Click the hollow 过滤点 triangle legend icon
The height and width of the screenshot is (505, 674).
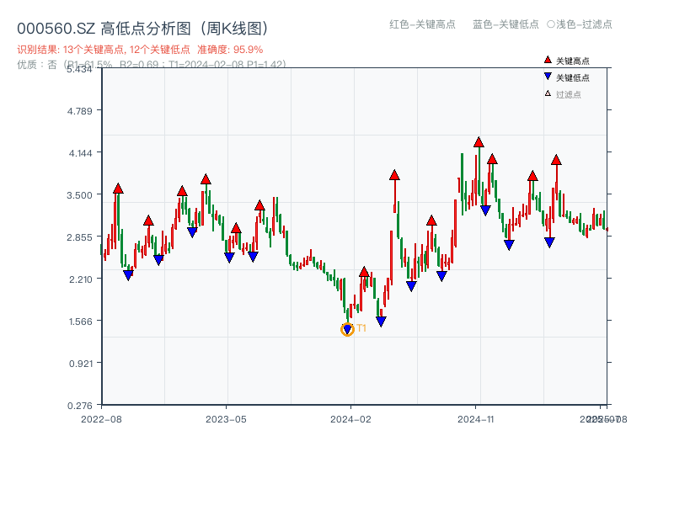coord(548,93)
